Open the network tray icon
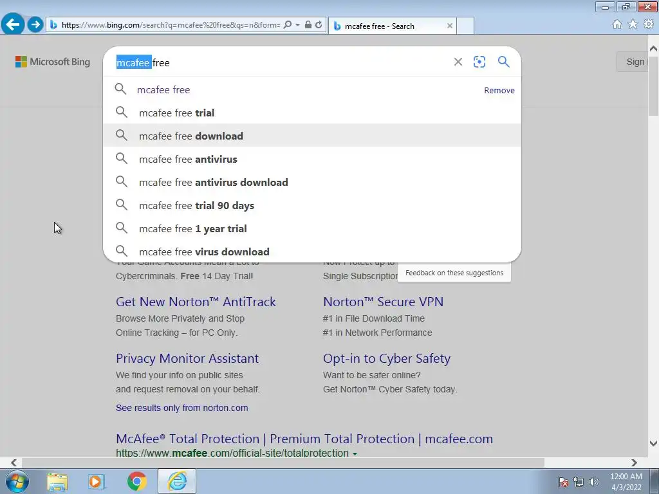 tap(579, 482)
